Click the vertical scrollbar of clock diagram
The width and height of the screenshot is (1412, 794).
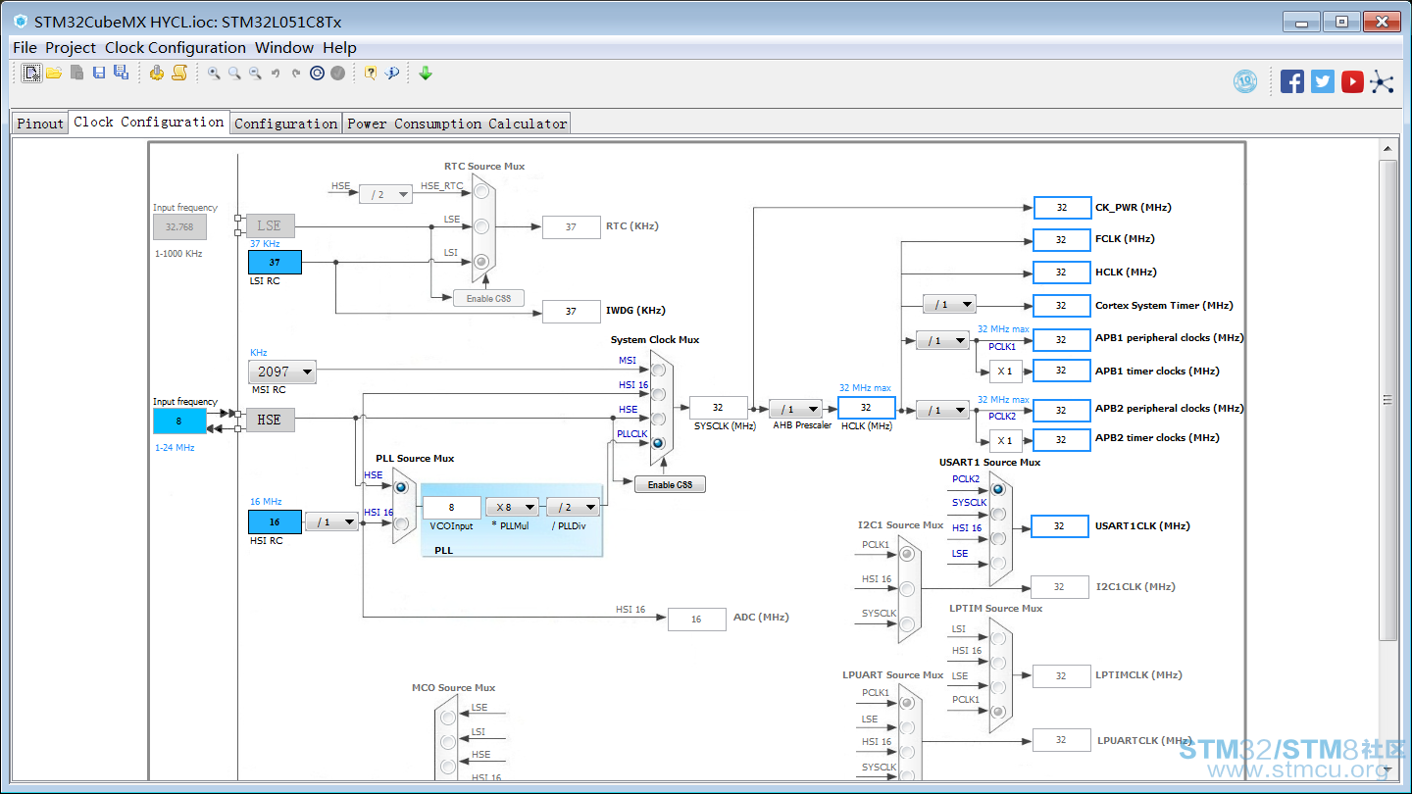1387,400
